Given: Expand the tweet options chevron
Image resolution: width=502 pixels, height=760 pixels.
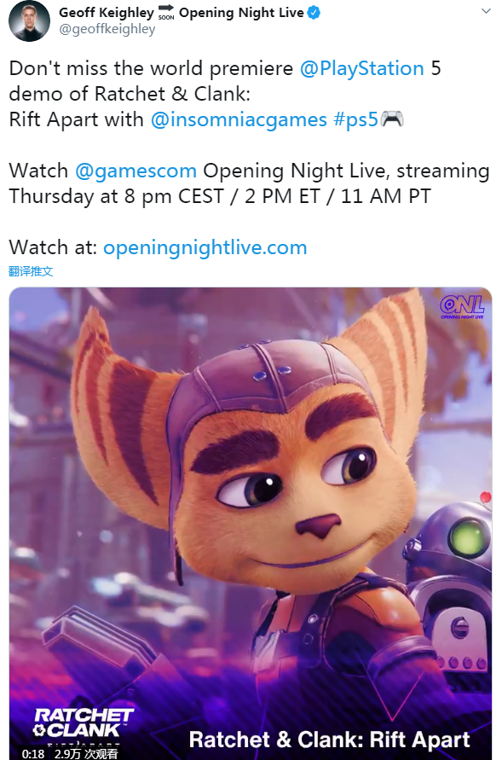Looking at the screenshot, I should tap(486, 11).
